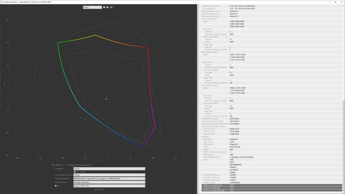Click the Red tone response curve row
The image size is (345, 194).
click(272, 11)
